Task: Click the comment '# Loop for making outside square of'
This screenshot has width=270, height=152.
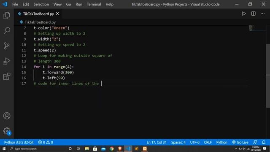Action: (x=73, y=56)
